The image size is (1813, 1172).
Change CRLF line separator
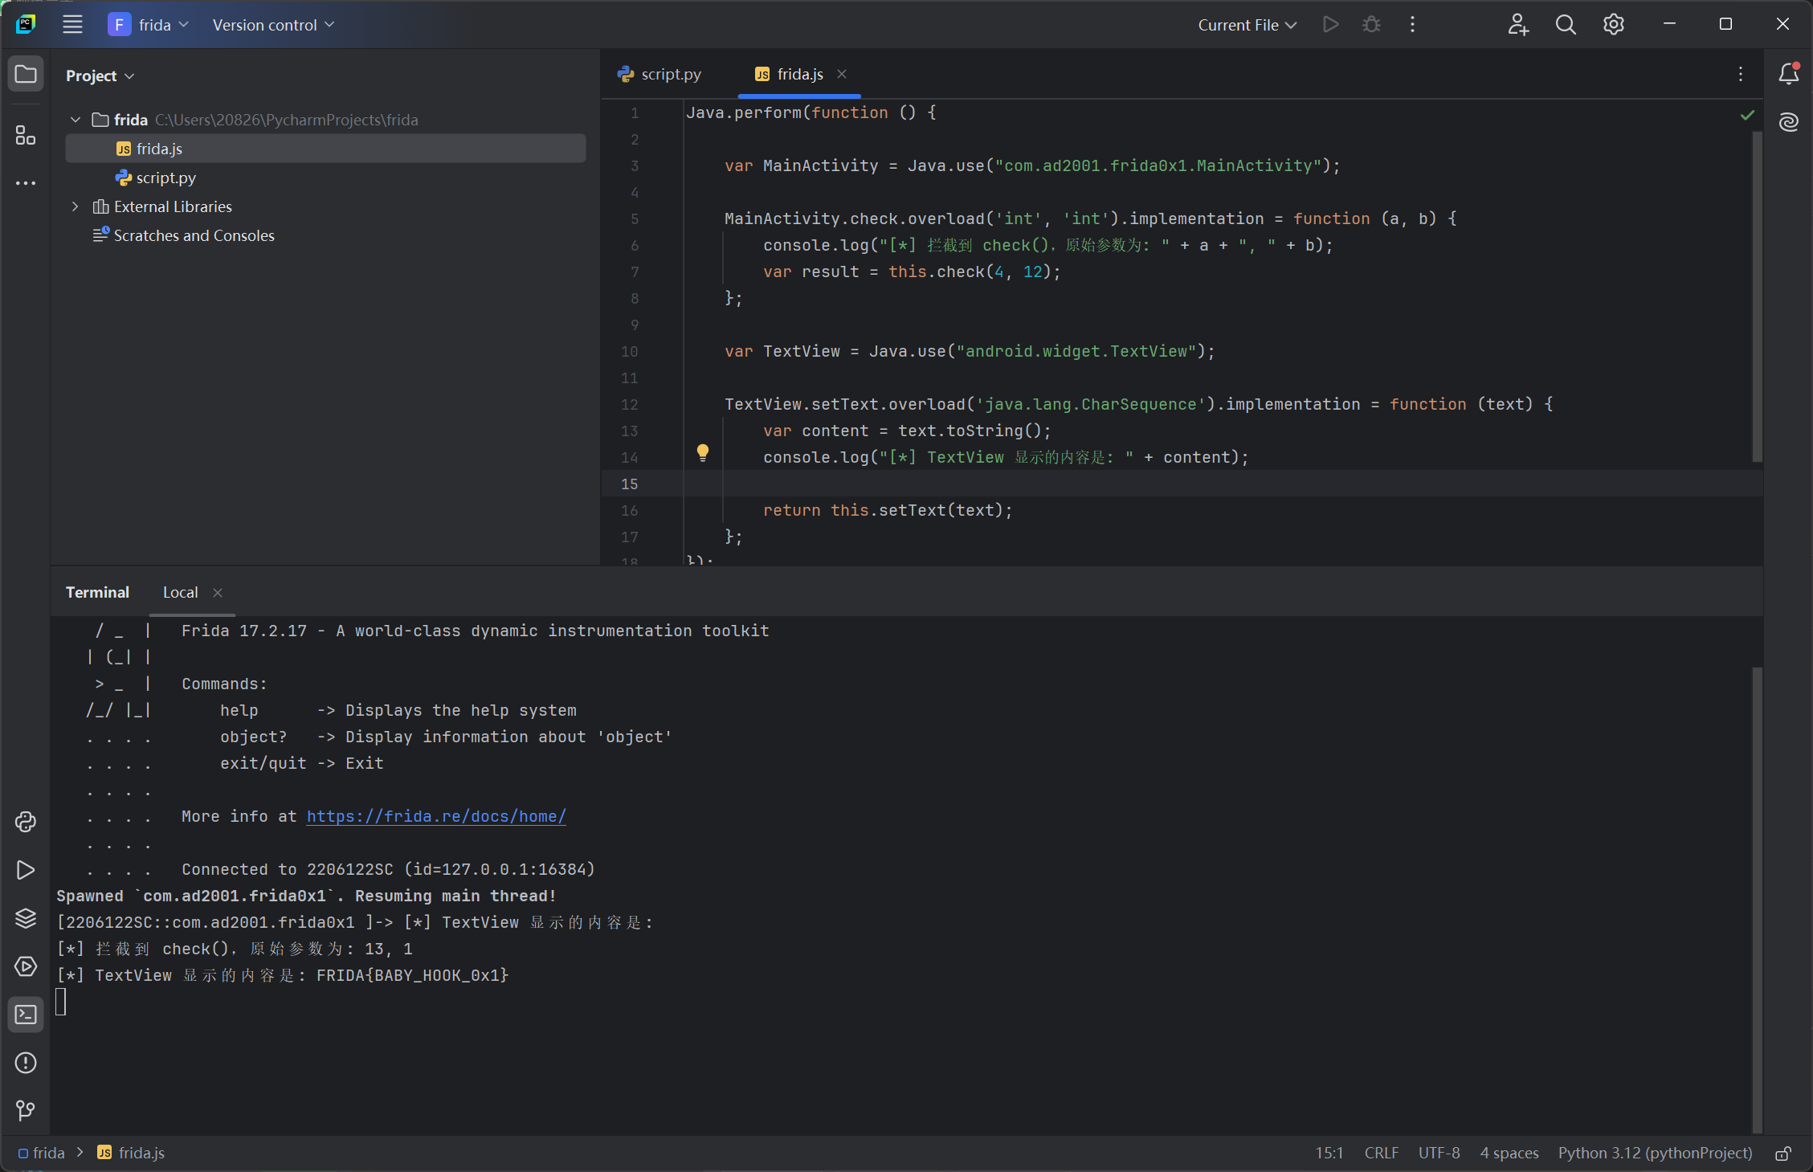[x=1382, y=1153]
